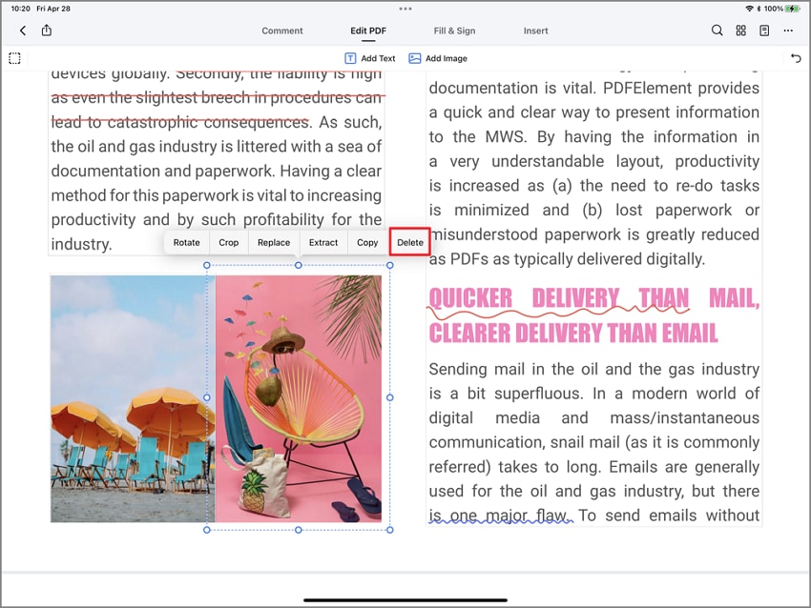
Task: Click the top-right resize handle of selected image
Action: pos(390,265)
